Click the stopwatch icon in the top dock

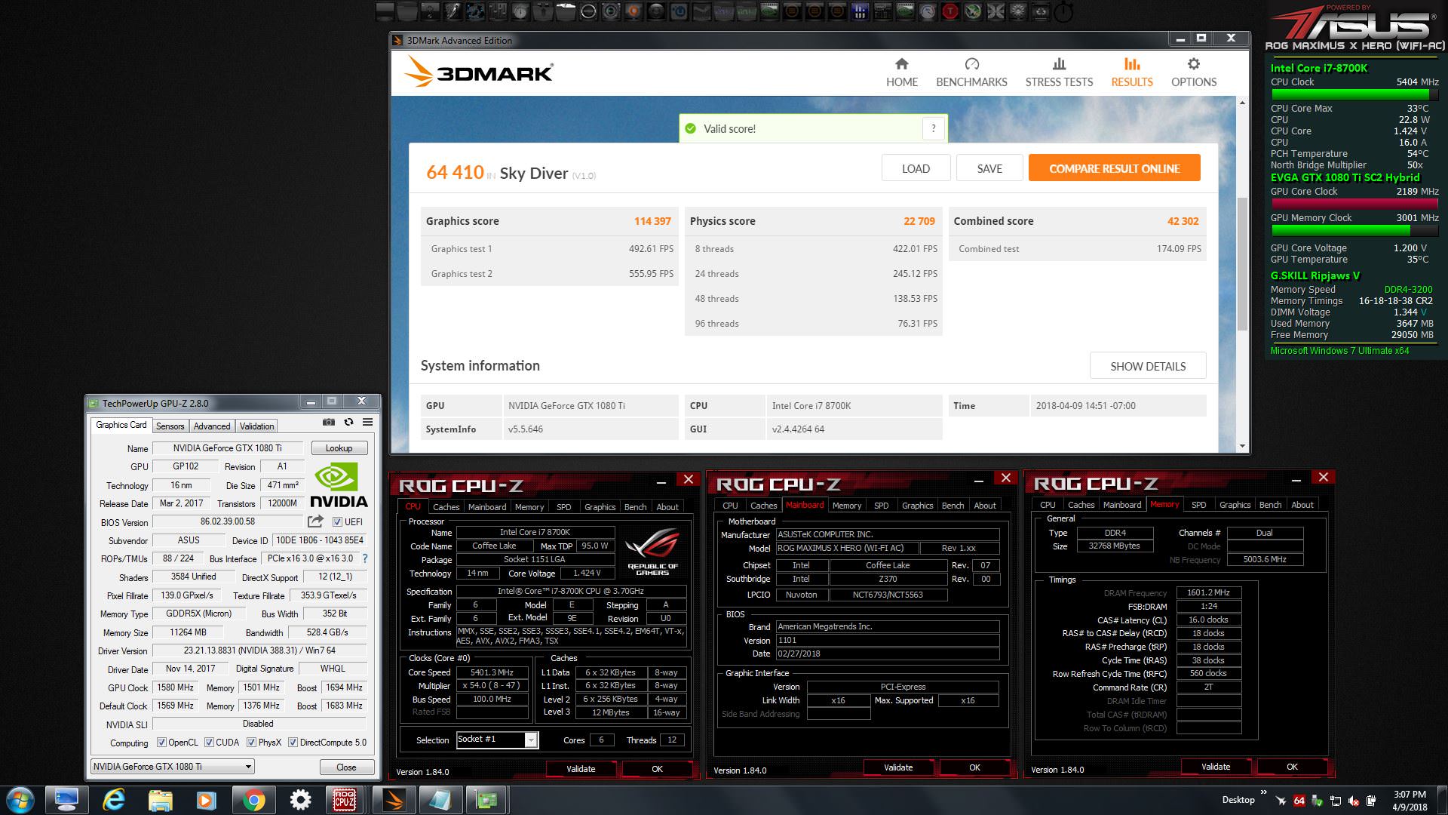point(1063,11)
